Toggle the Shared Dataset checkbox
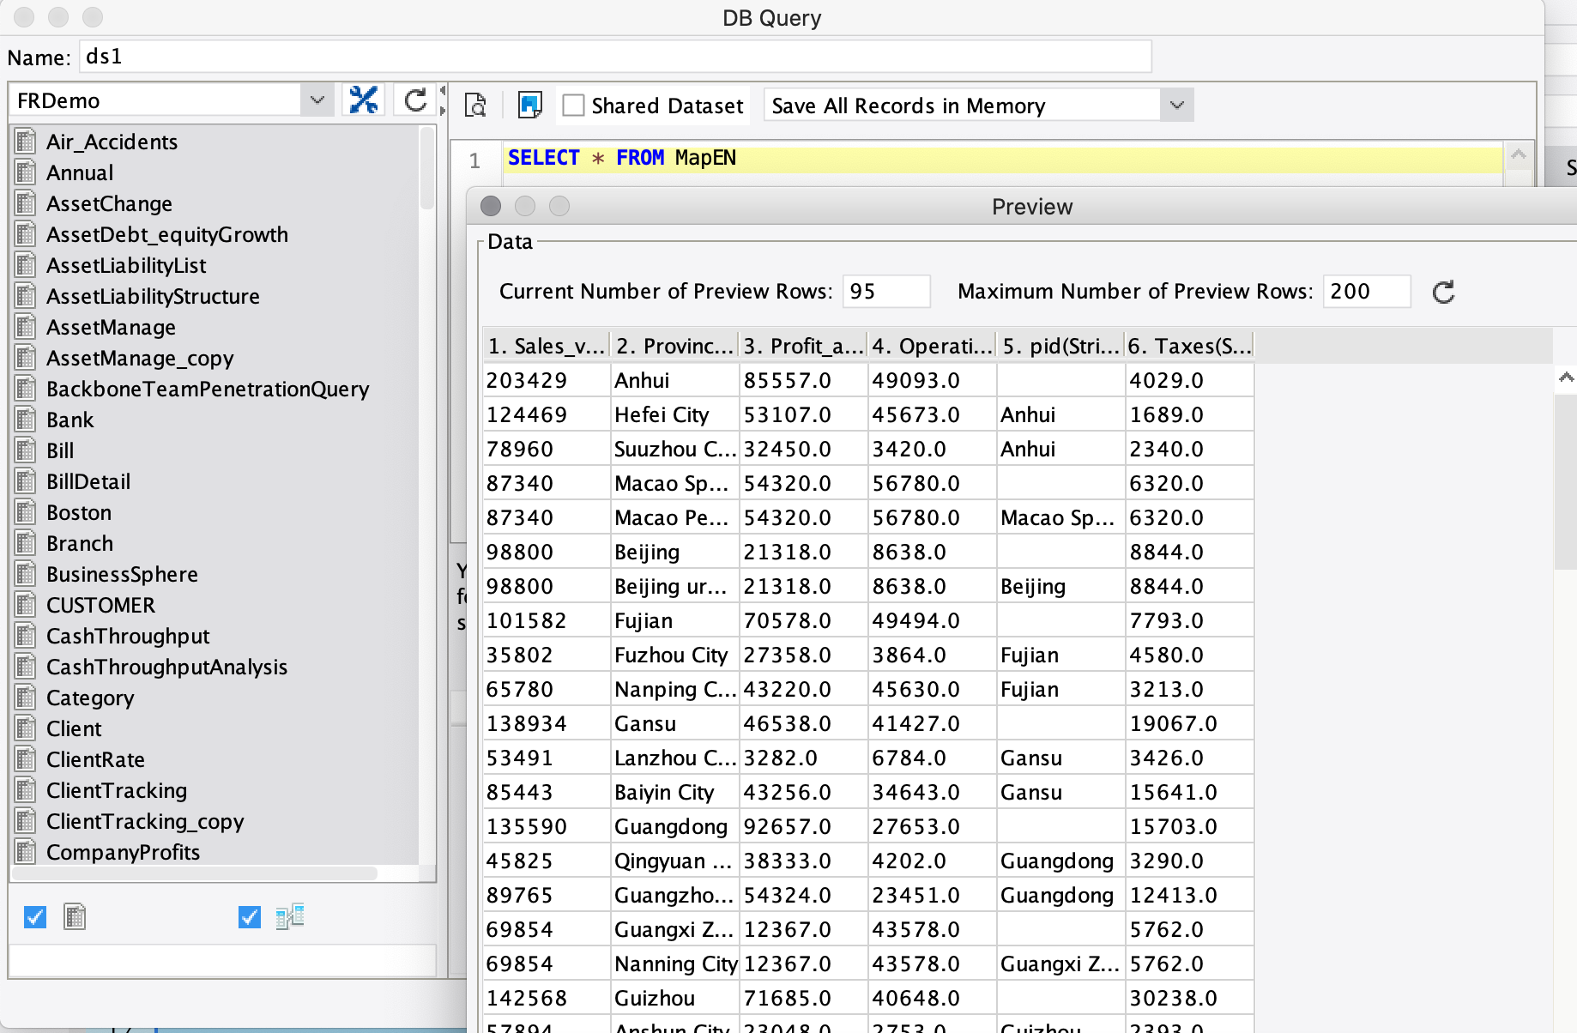Viewport: 1577px width, 1033px height. point(573,106)
